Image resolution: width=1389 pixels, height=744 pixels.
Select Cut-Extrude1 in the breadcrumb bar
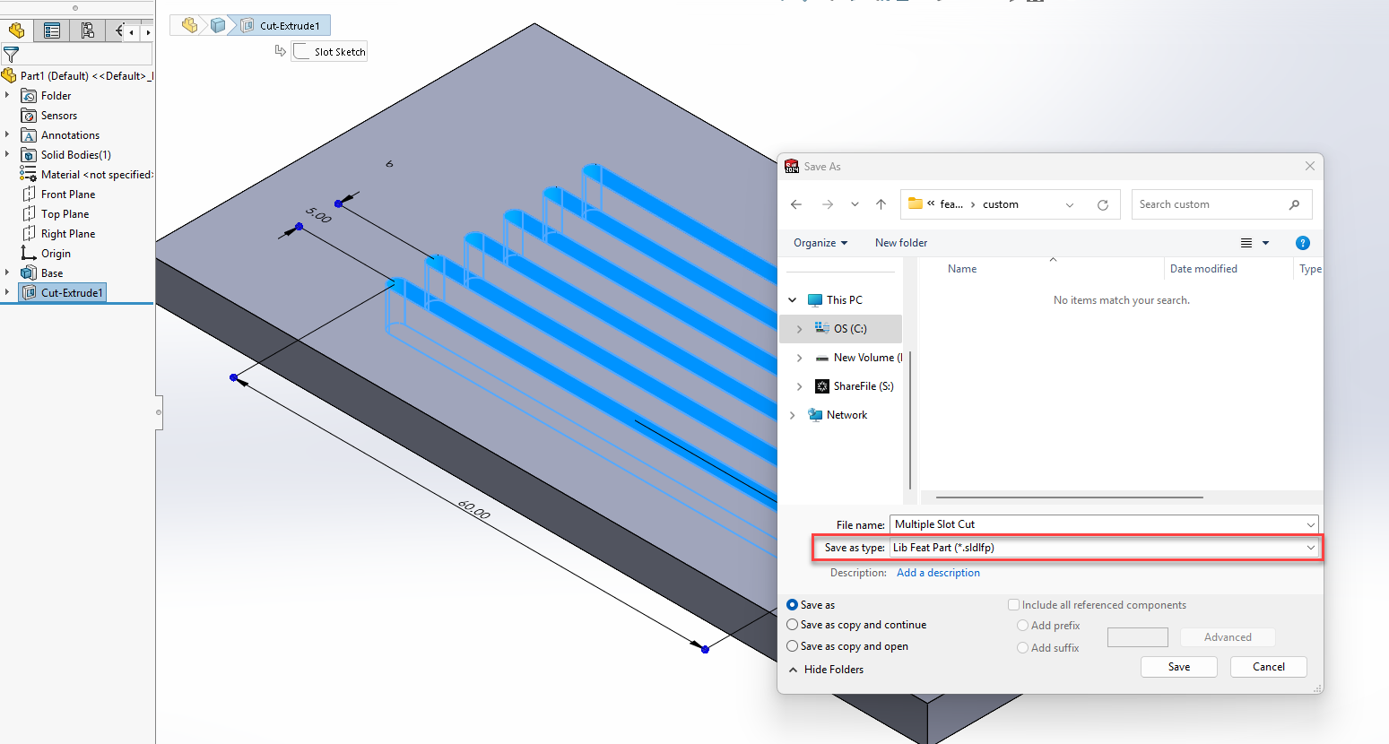[x=281, y=25]
